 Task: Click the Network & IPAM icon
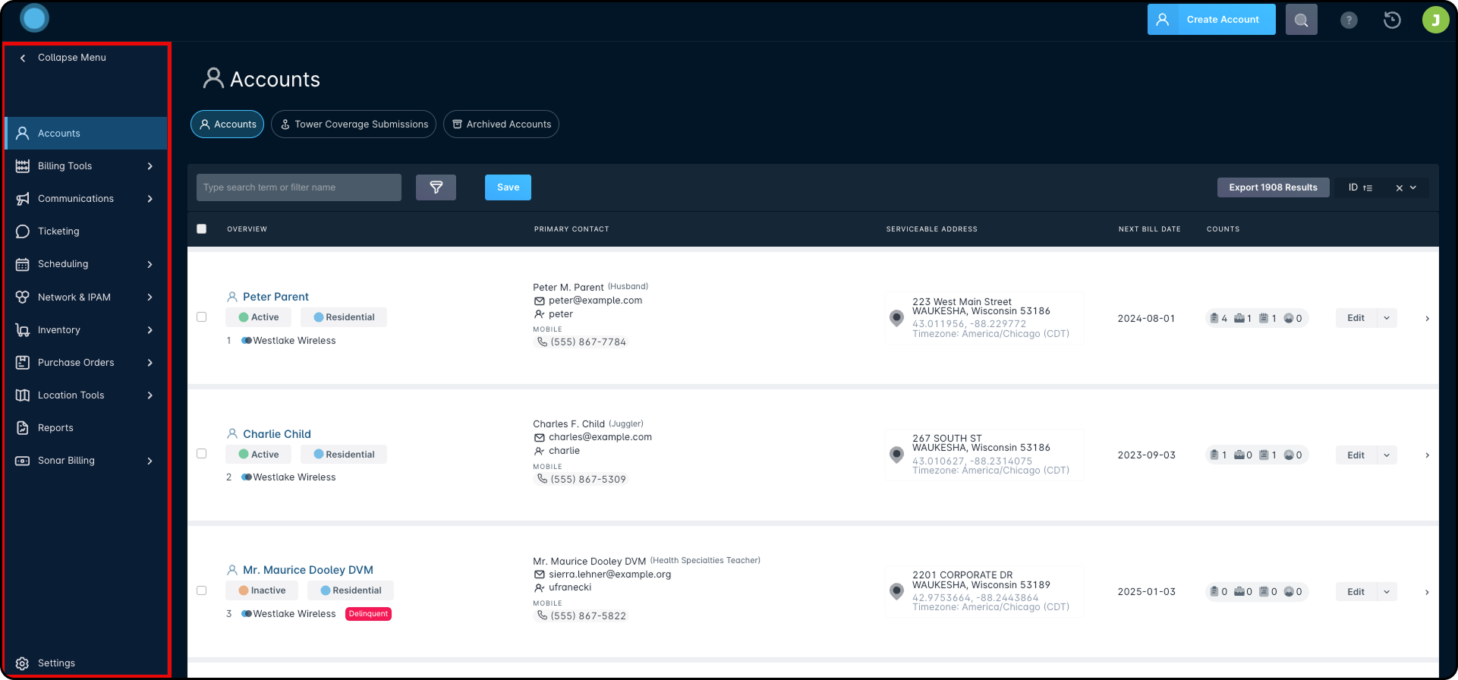coord(23,297)
